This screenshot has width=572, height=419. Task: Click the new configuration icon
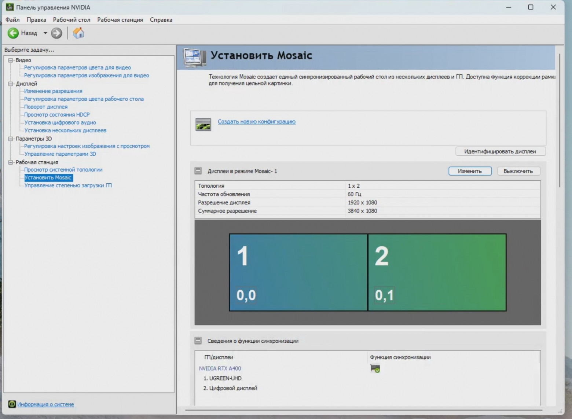(203, 125)
